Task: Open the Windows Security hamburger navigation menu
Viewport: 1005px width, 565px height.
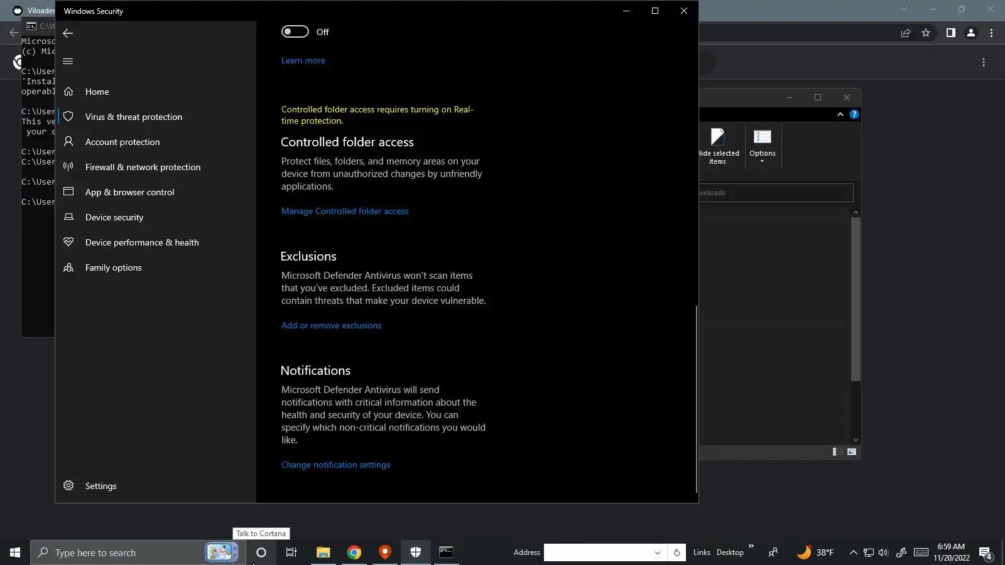Action: click(x=68, y=61)
